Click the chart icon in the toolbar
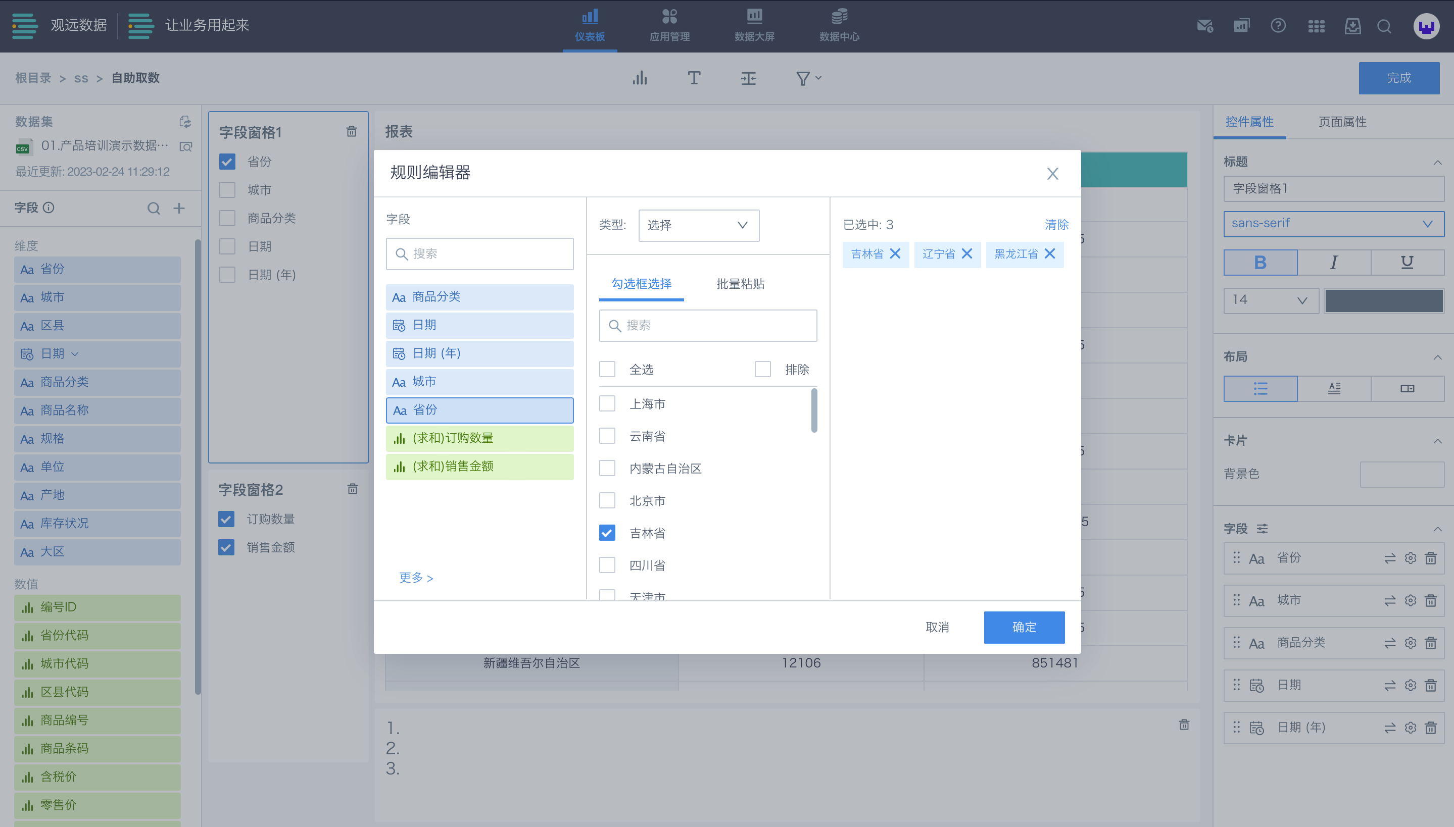Viewport: 1454px width, 827px height. point(640,78)
